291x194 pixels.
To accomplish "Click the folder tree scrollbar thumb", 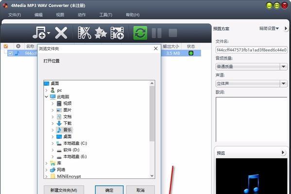I will click(152, 113).
